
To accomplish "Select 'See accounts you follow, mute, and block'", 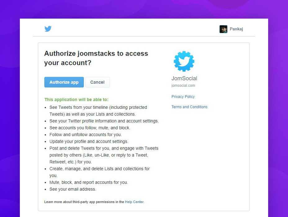I will (x=90, y=128).
